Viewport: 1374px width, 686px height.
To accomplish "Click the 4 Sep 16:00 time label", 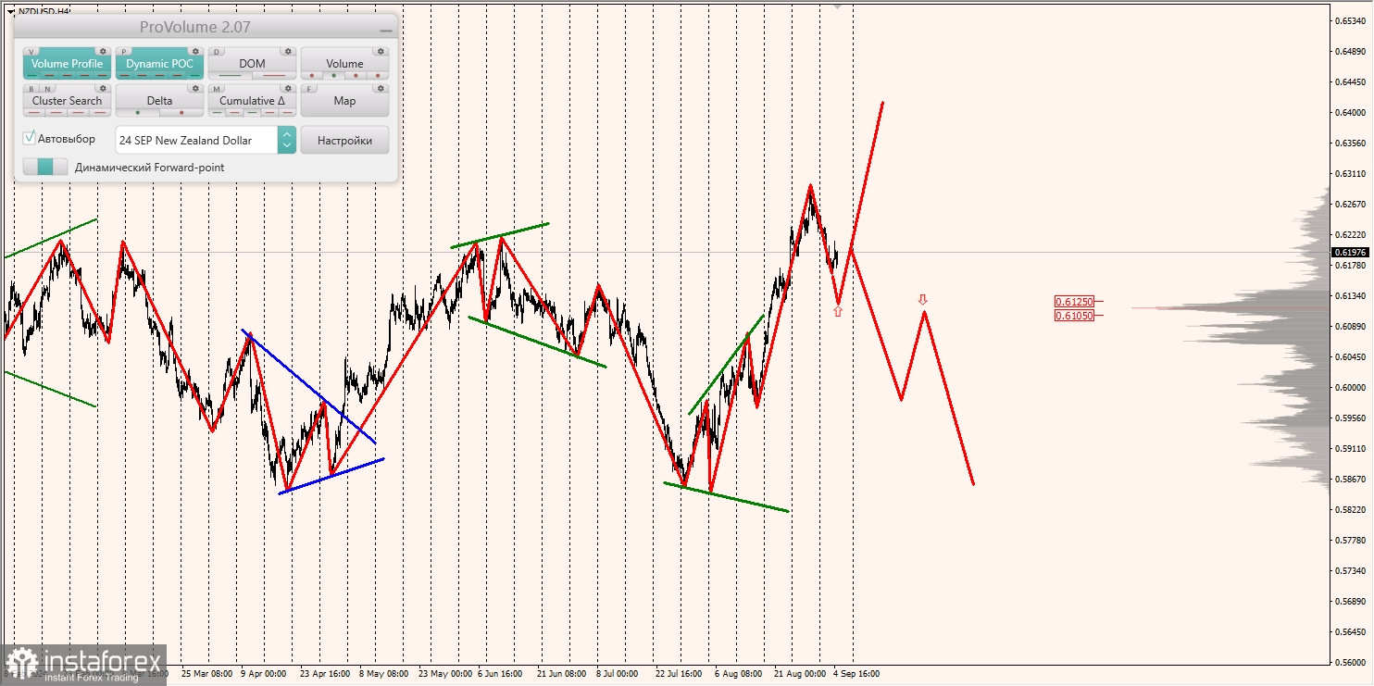I will pyautogui.click(x=856, y=674).
